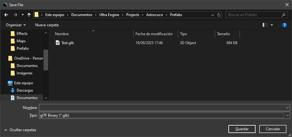
Task: Navigate to 'Projects' breadcrumb
Action: tap(133, 15)
